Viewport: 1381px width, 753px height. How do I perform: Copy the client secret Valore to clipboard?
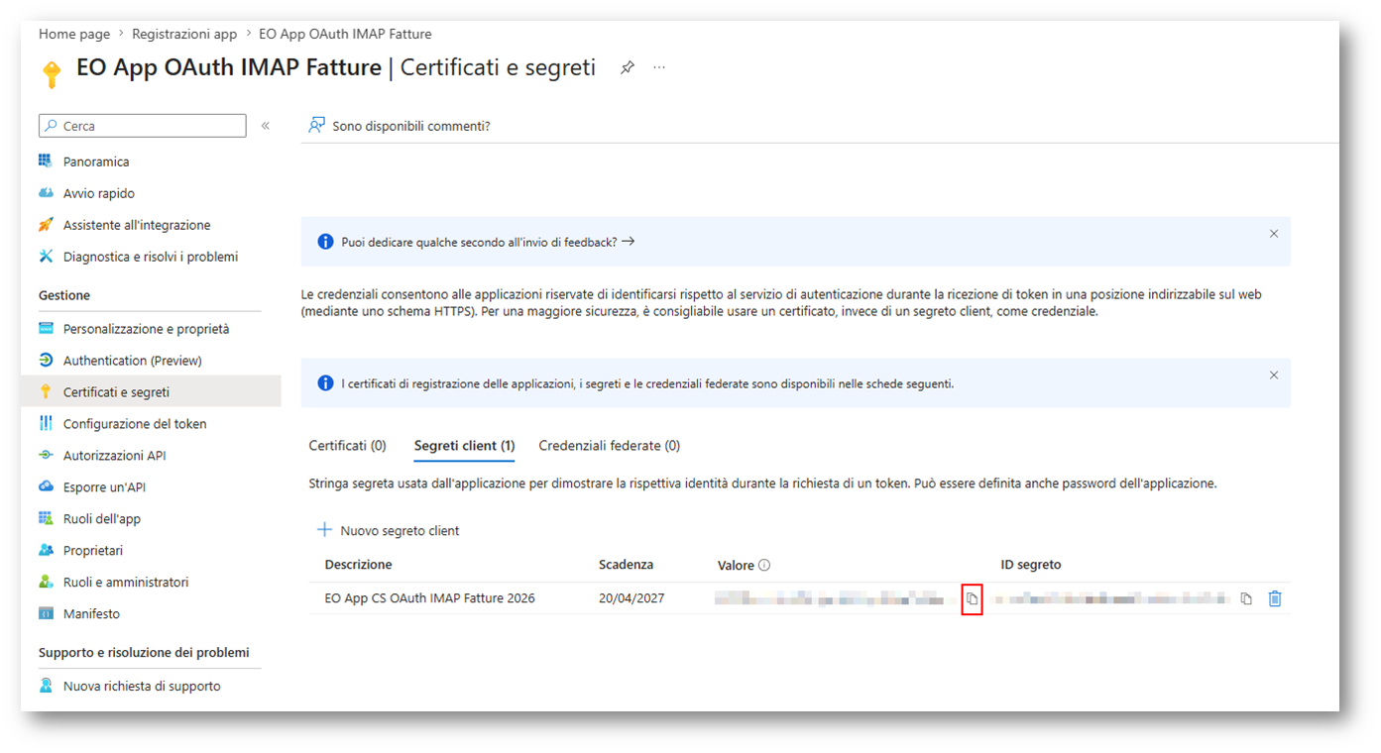pos(972,598)
